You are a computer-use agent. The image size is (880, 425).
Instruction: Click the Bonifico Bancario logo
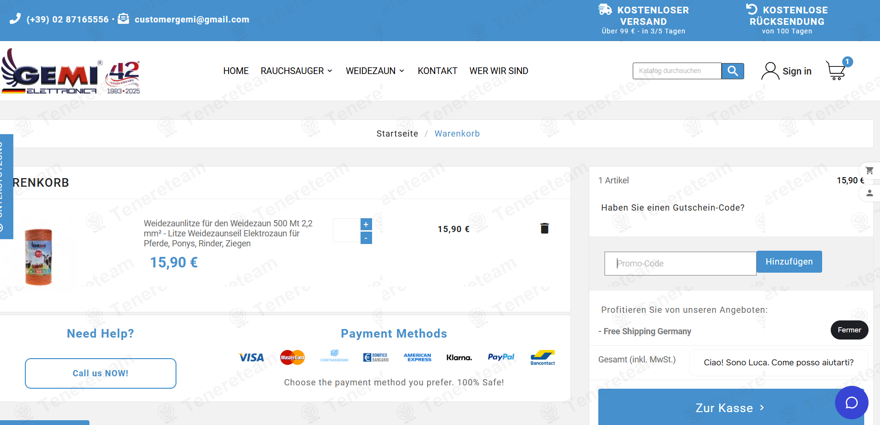pos(376,358)
